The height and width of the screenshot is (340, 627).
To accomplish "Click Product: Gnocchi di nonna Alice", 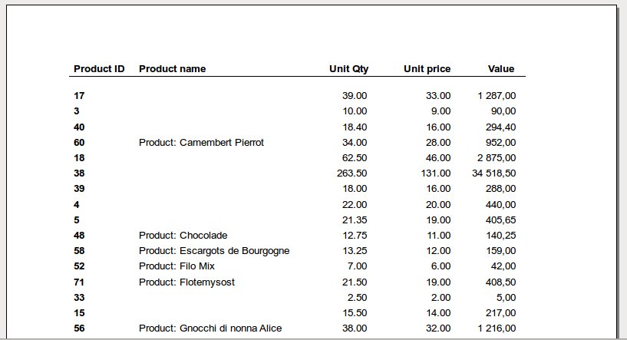I will tap(210, 328).
